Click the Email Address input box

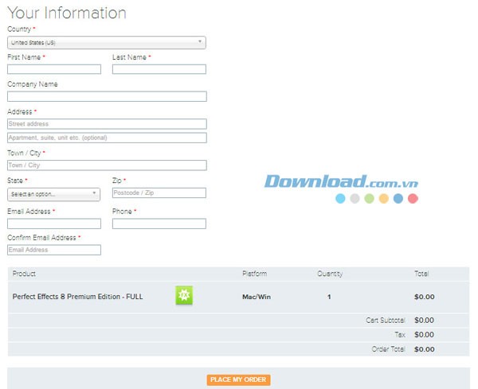click(x=54, y=224)
